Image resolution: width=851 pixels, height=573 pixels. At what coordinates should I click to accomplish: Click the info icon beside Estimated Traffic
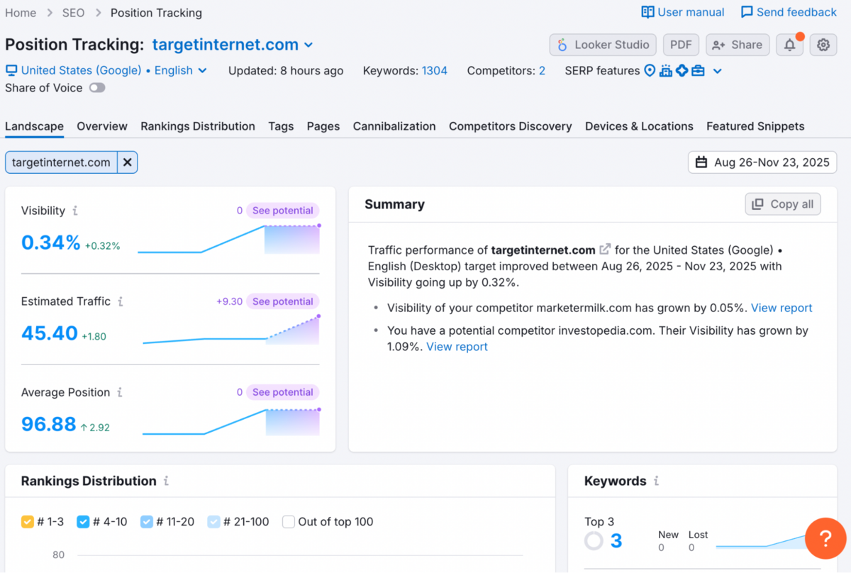121,301
